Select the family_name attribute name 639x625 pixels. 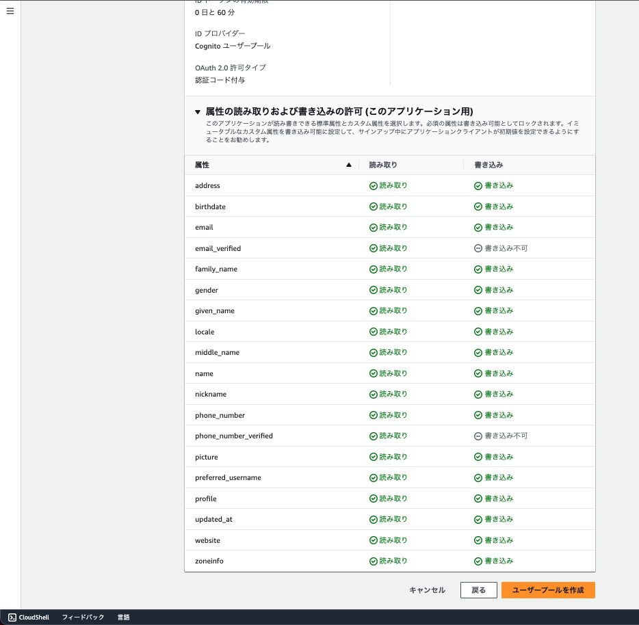point(216,269)
